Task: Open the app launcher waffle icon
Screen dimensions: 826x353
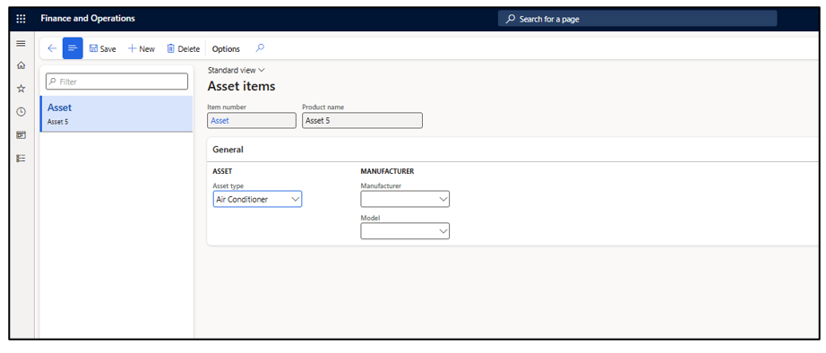Action: click(x=22, y=19)
